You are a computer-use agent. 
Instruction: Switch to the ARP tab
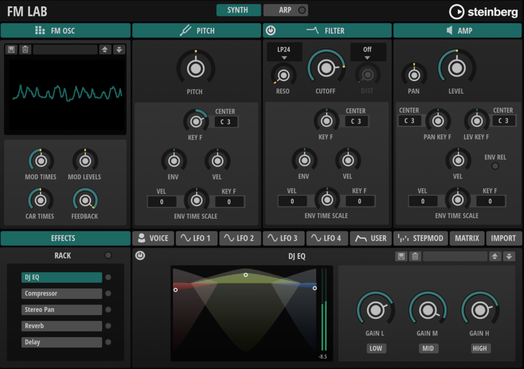pyautogui.click(x=286, y=10)
